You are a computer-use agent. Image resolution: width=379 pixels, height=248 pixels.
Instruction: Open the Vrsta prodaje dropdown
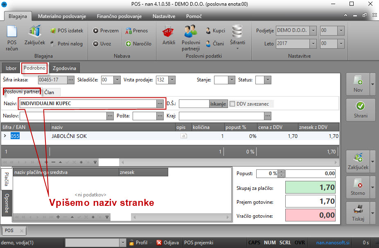click(171, 80)
